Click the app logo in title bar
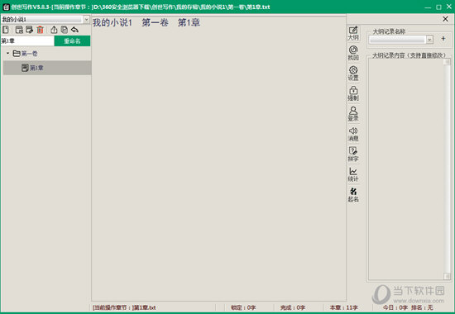This screenshot has height=314, width=455. coord(6,7)
